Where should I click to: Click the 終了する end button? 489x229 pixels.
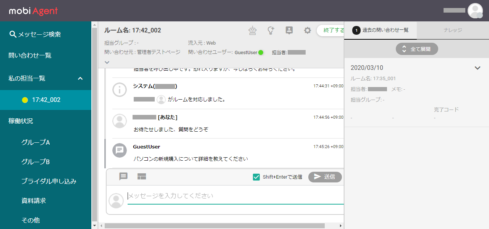331,30
